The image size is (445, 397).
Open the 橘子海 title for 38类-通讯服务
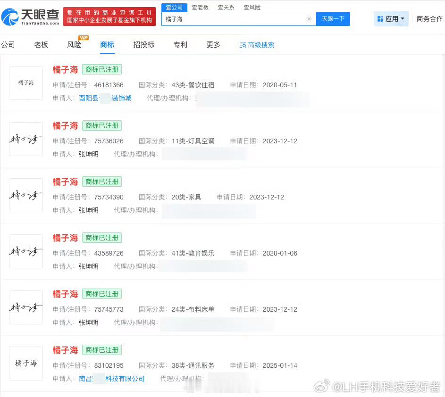[x=65, y=350]
